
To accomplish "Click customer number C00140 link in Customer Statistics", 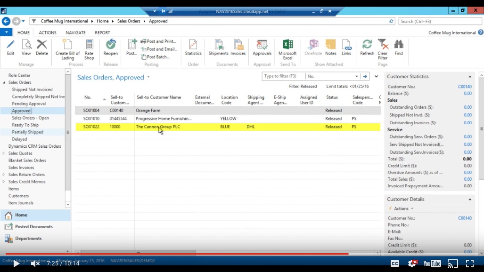I will 465,87.
